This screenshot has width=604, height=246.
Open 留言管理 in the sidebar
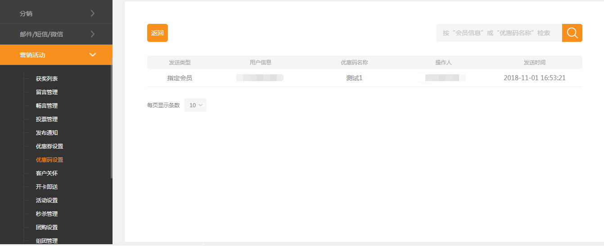(x=47, y=92)
